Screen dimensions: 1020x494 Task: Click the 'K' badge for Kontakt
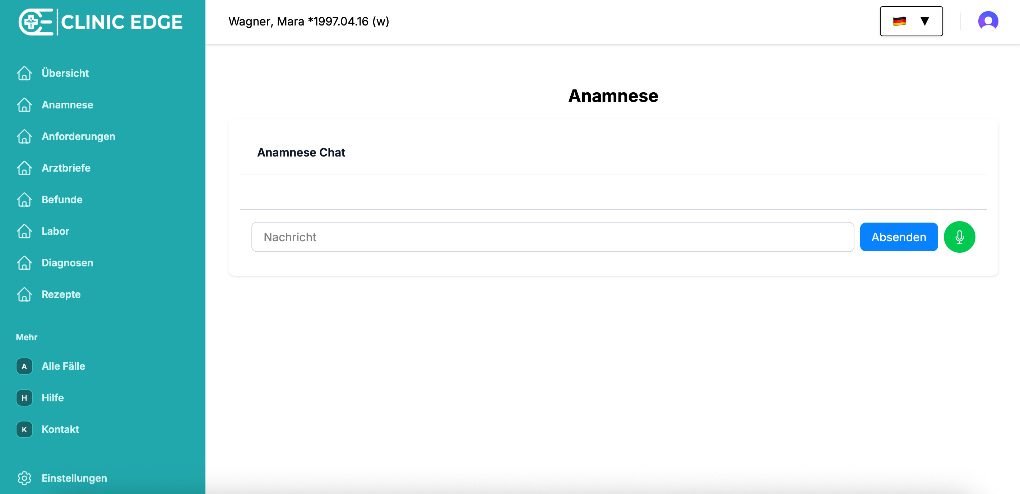click(x=24, y=429)
